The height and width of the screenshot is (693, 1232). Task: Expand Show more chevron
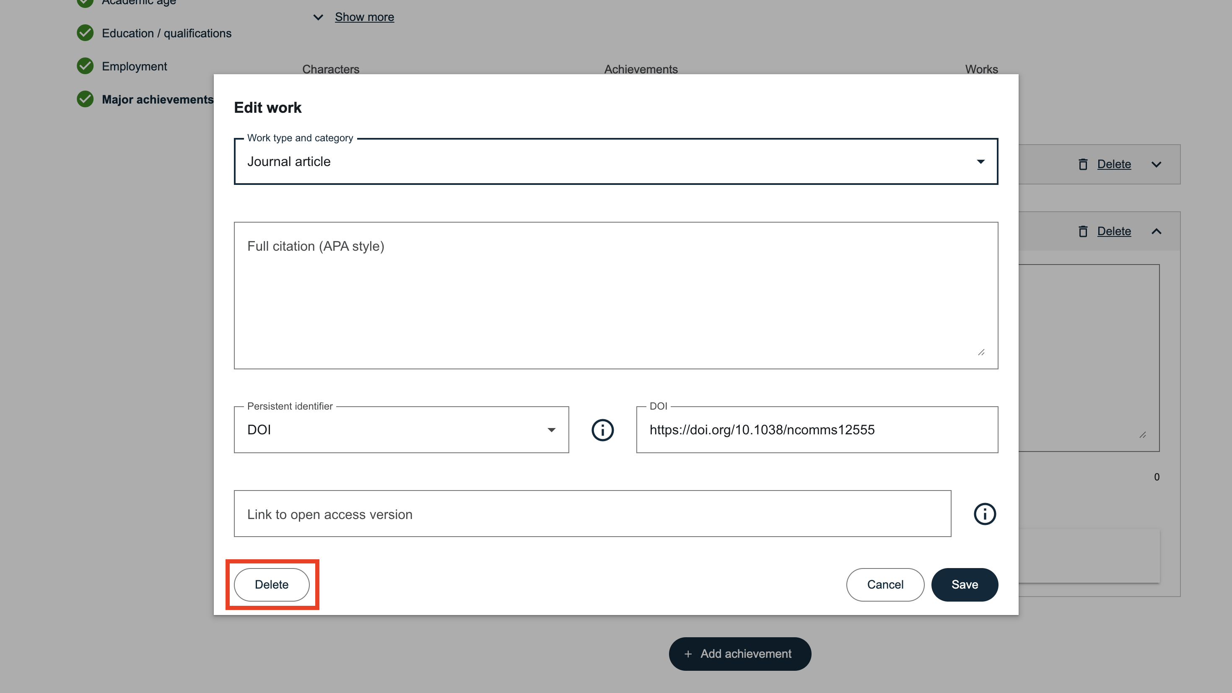click(318, 17)
